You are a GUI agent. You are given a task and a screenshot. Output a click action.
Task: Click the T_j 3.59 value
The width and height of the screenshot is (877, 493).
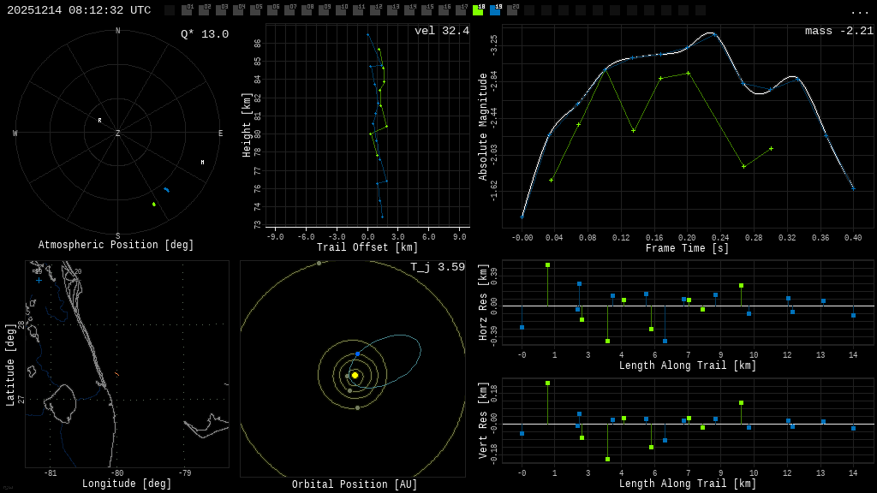pos(437,267)
